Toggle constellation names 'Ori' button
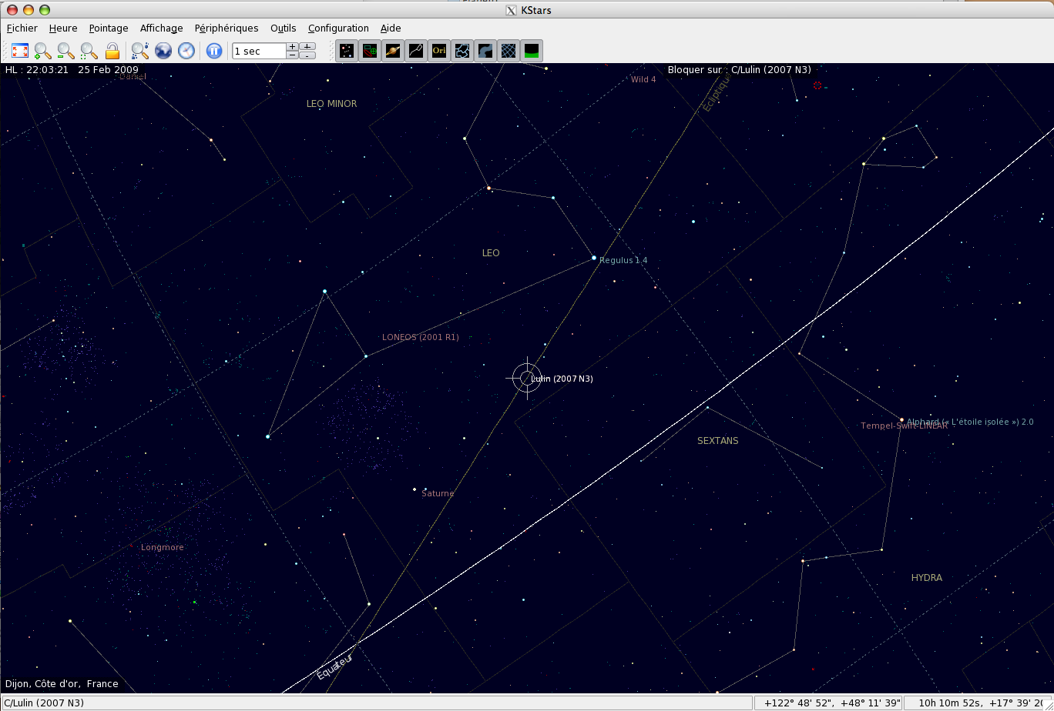Screen dimensions: 1054x711 (x=439, y=51)
